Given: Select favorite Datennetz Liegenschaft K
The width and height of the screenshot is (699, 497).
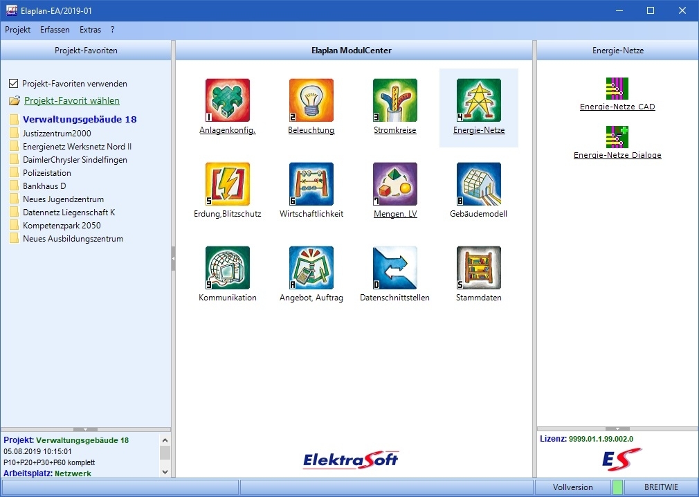Looking at the screenshot, I should point(69,213).
